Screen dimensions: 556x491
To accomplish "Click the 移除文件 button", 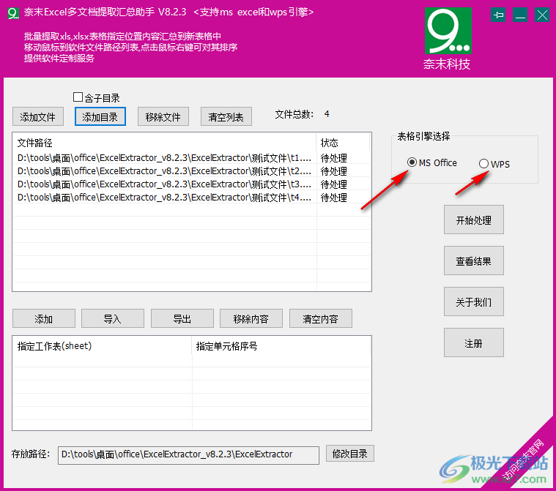I will (163, 116).
